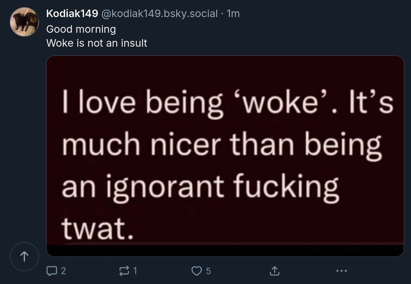
Task: Open the thread via 'Good morning' text
Action: click(81, 29)
